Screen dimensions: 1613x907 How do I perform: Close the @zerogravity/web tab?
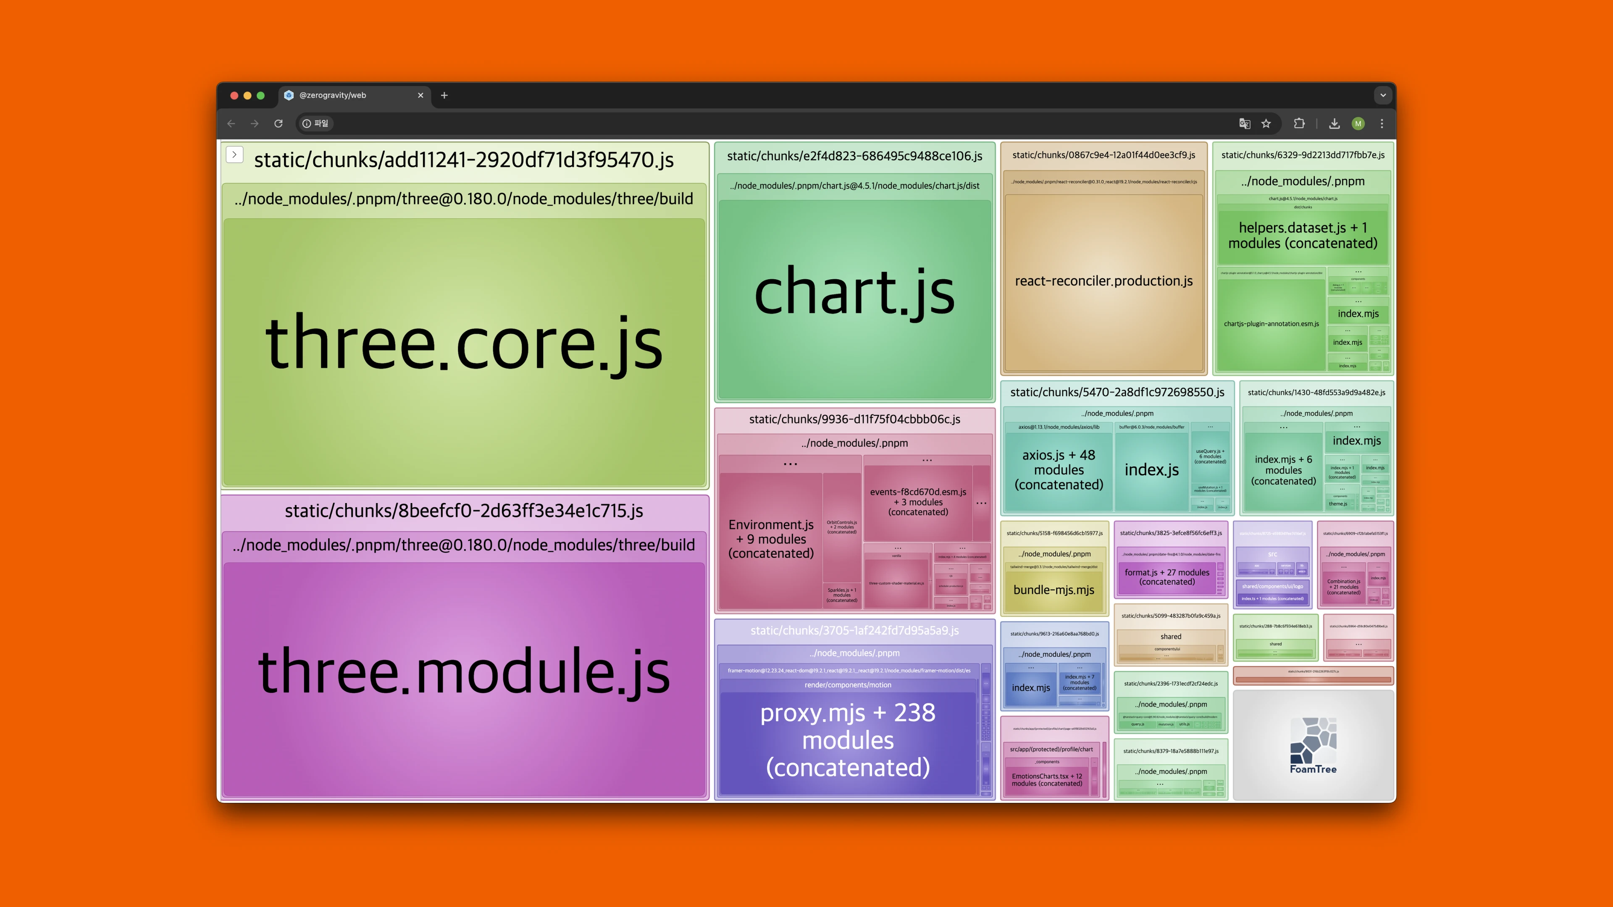coord(420,95)
